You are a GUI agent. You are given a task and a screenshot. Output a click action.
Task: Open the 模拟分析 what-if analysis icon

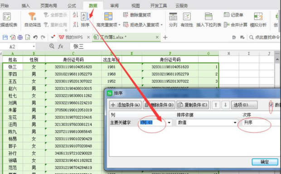(x=258, y=16)
